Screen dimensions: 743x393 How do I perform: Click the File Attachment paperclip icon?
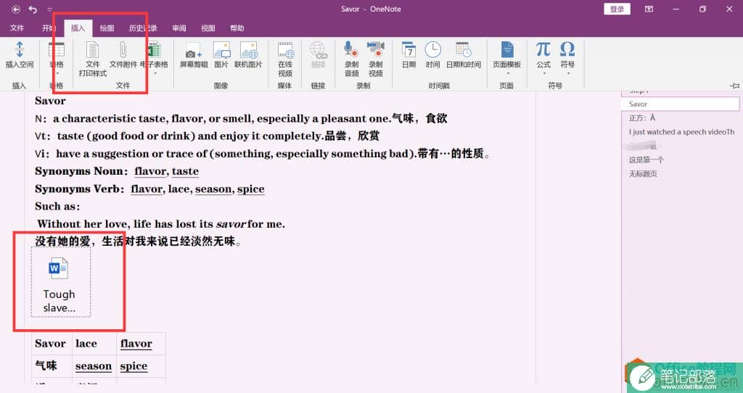123,50
